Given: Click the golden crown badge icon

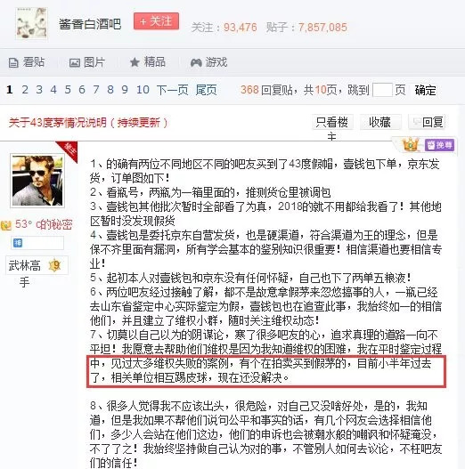Looking at the screenshot, I should [x=410, y=145].
